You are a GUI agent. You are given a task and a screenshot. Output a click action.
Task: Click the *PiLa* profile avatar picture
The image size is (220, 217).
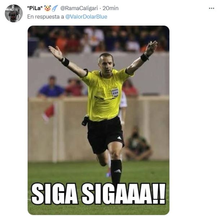point(14,13)
